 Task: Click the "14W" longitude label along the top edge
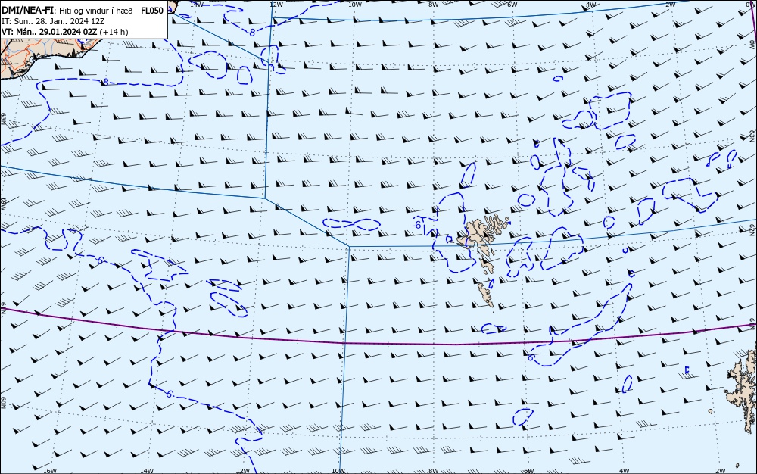coord(197,4)
